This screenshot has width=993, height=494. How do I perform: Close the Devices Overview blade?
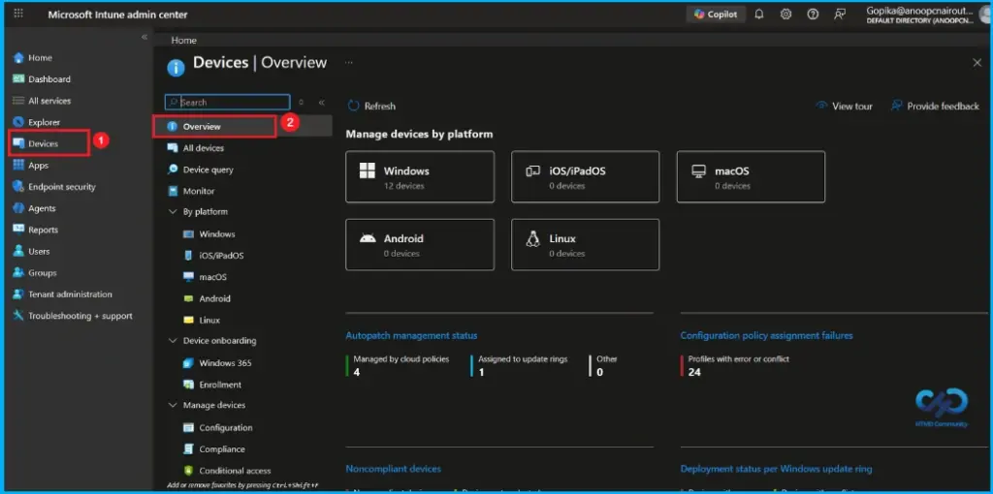(x=977, y=63)
